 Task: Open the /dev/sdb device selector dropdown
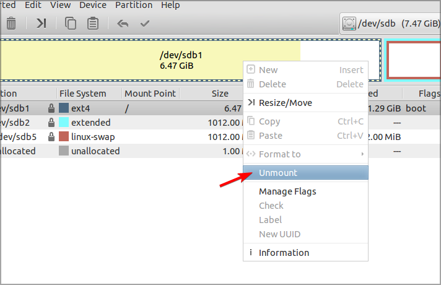tap(390, 24)
